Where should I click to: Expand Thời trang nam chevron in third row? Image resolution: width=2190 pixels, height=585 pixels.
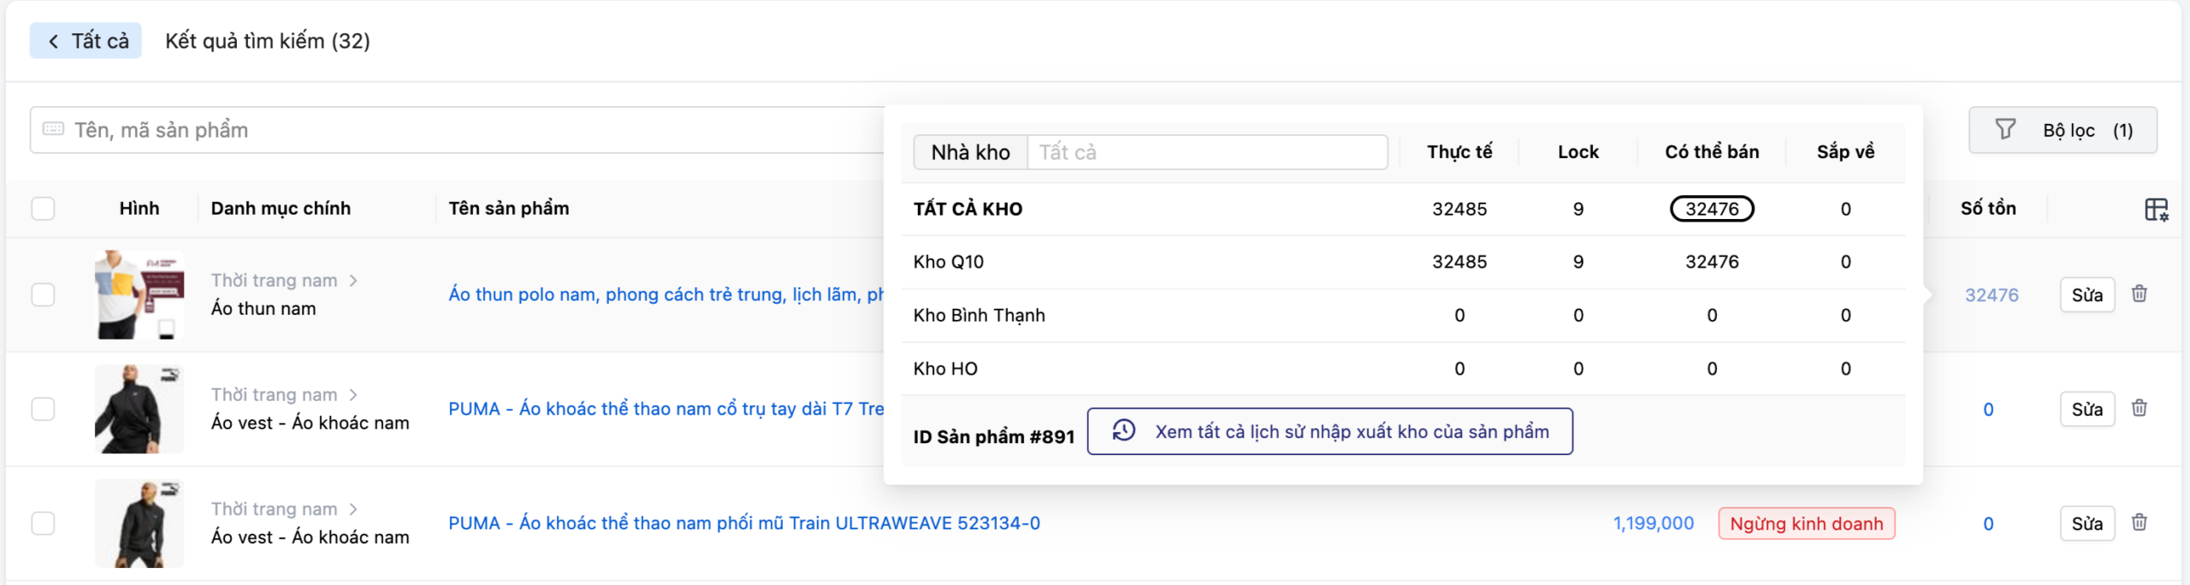coord(352,509)
